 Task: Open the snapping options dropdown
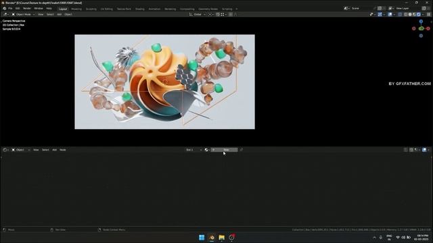pos(224,14)
